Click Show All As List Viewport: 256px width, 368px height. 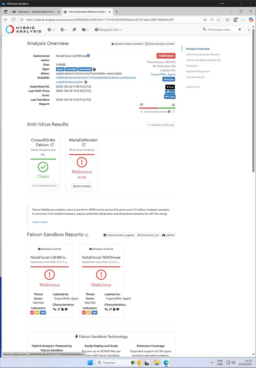click(148, 235)
